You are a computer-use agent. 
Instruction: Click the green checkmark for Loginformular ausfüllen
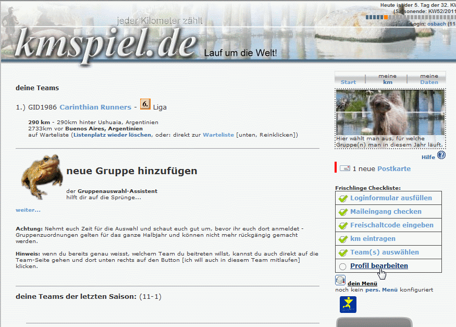coord(343,198)
